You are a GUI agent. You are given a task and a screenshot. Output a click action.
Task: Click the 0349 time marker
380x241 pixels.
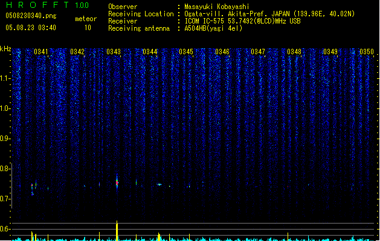pyautogui.click(x=330, y=52)
